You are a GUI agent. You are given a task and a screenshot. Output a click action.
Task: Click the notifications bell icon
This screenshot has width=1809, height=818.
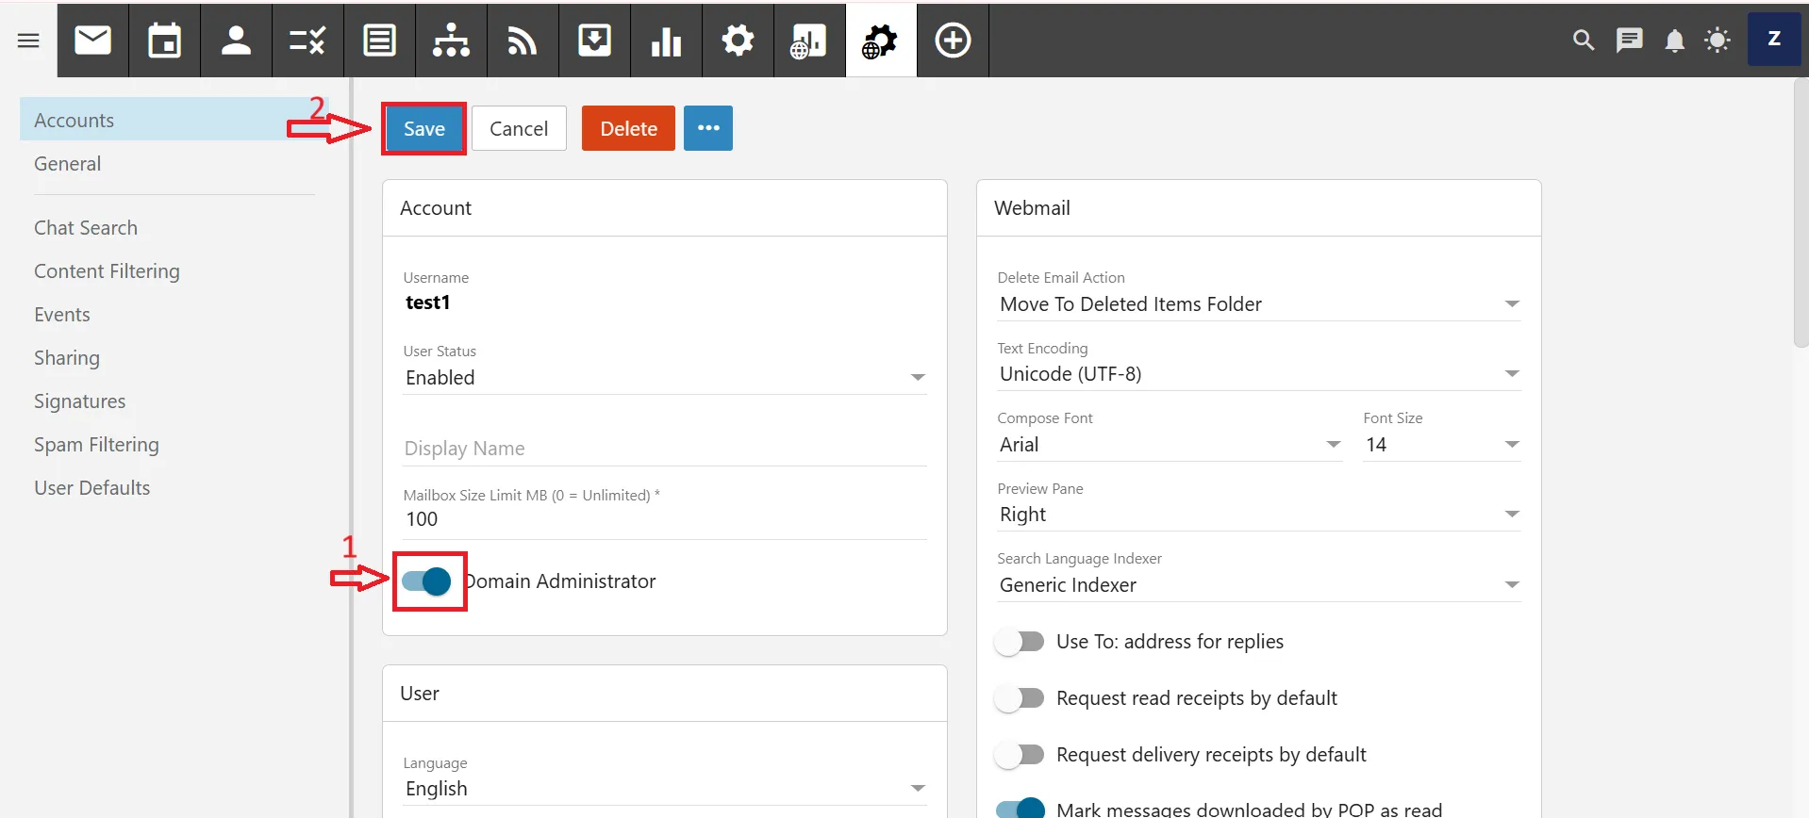[1674, 41]
